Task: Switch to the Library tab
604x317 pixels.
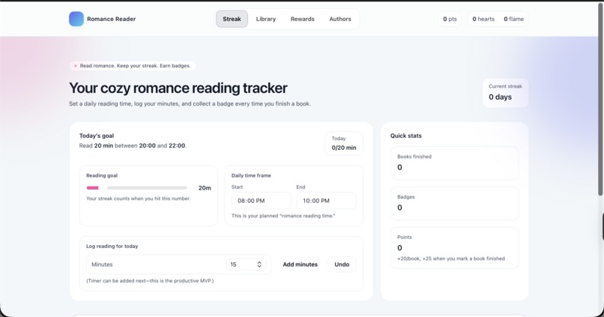Action: 266,19
